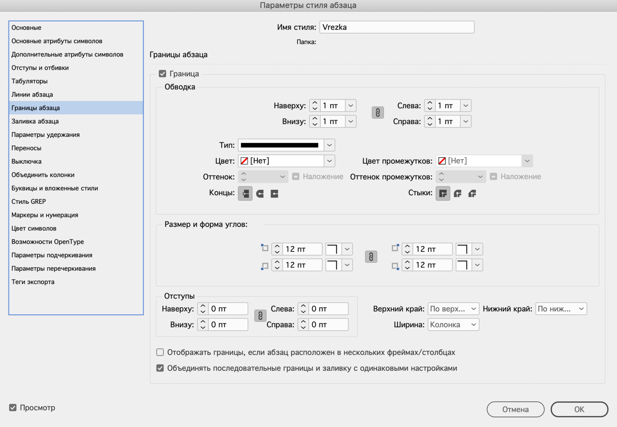Open the Отступы и отбивки section
The width and height of the screenshot is (617, 427).
coord(76,68)
